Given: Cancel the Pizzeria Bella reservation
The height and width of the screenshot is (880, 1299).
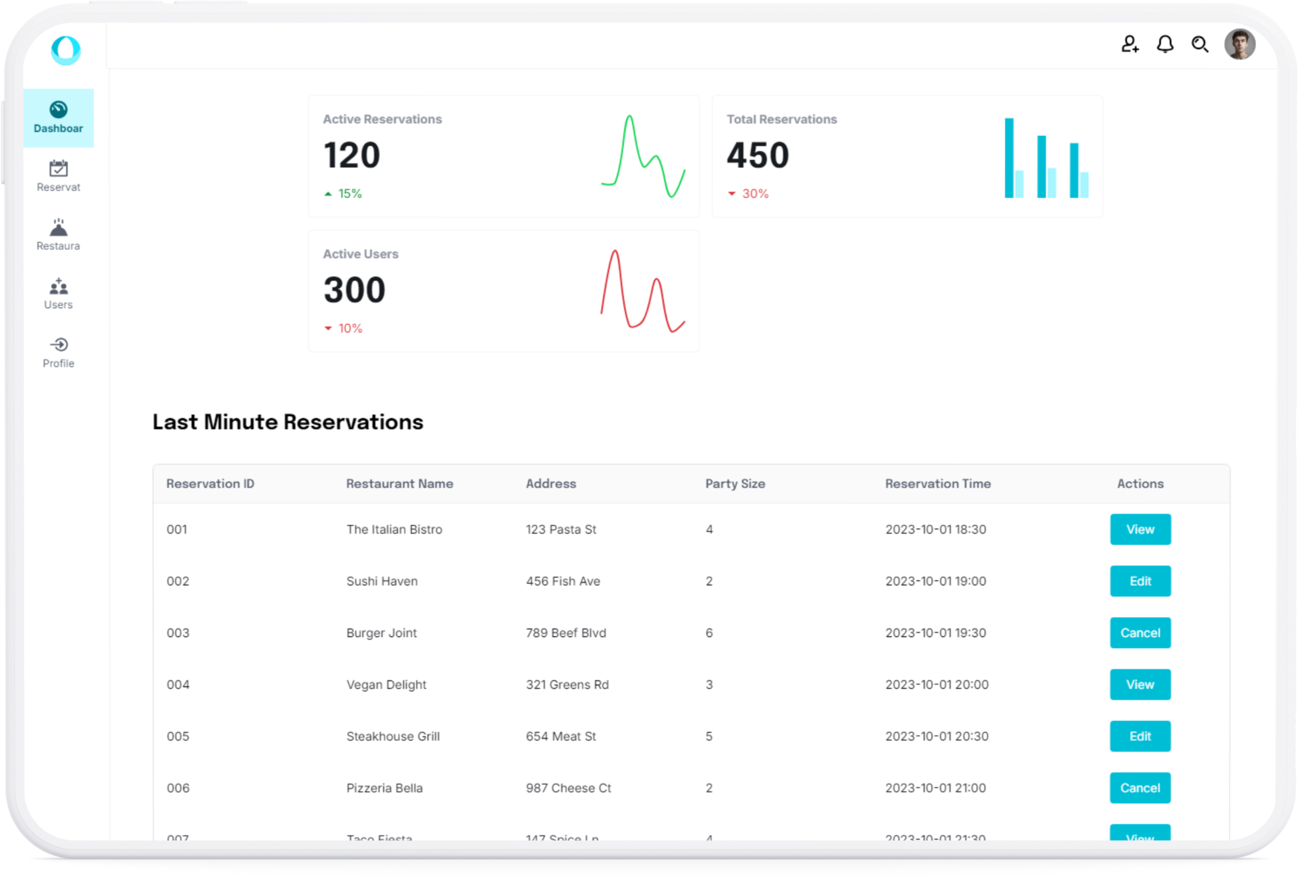Looking at the screenshot, I should click(1140, 788).
